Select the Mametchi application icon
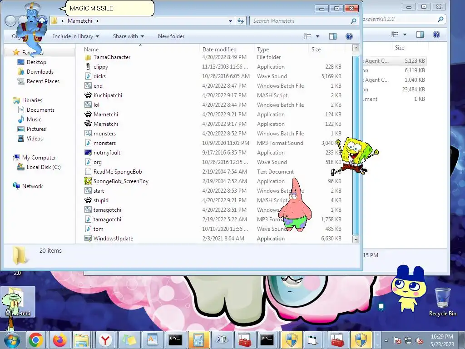This screenshot has height=349, width=465. (88, 114)
